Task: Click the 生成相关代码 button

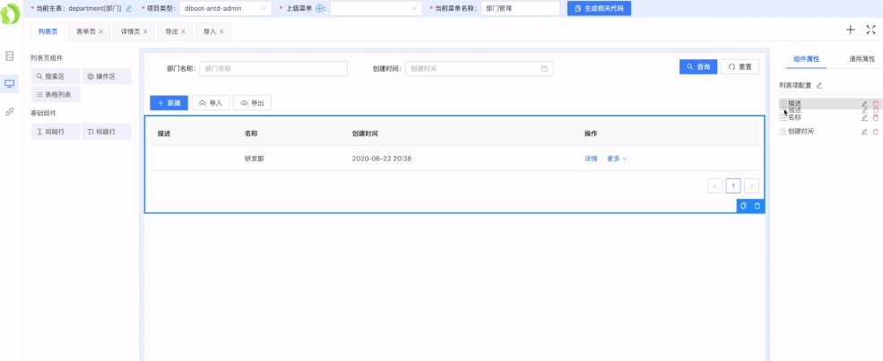Action: pyautogui.click(x=600, y=8)
